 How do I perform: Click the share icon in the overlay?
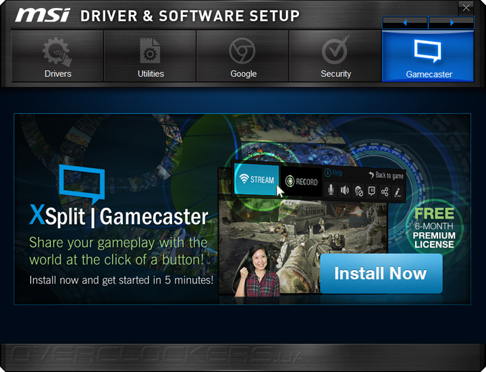click(x=385, y=192)
